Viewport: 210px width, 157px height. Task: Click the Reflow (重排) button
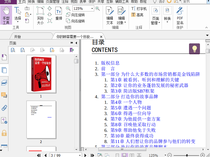coord(59,13)
